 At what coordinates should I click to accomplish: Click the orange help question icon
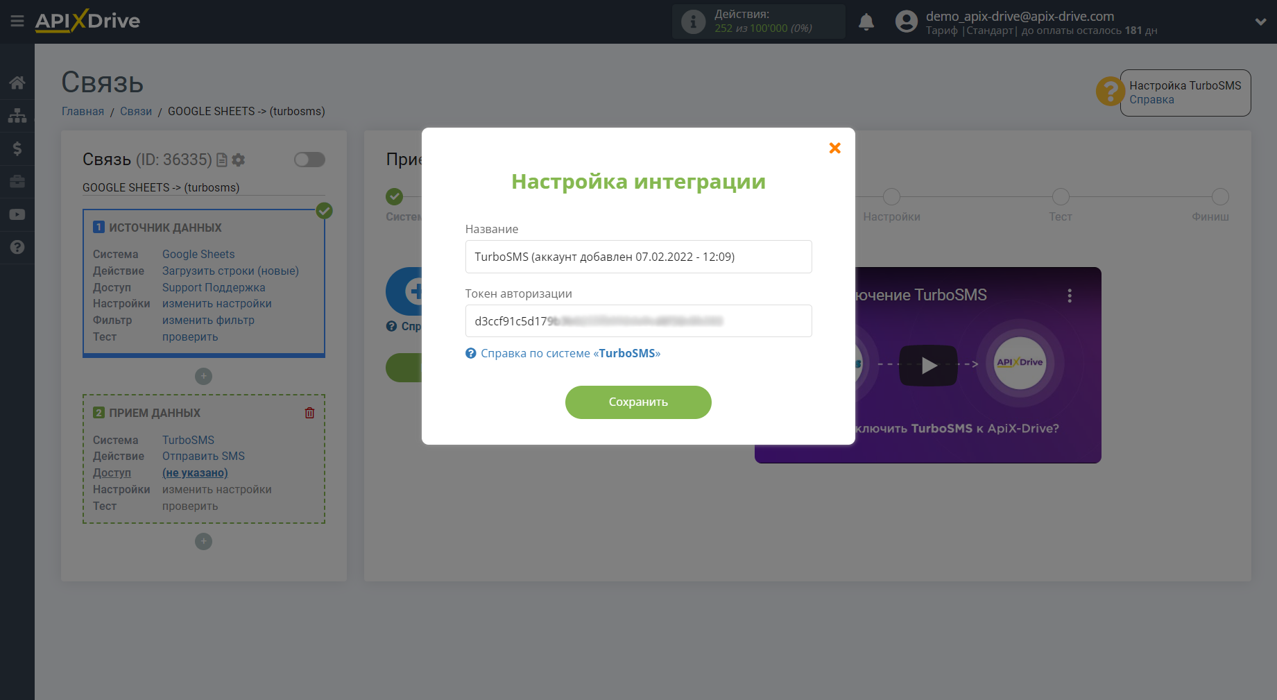pos(1110,91)
